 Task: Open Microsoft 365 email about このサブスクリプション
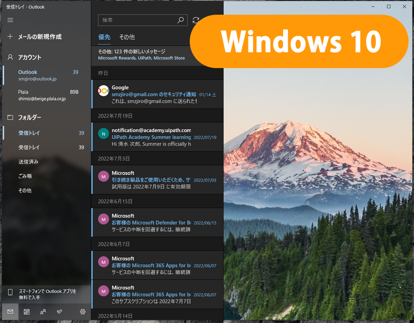[157, 294]
